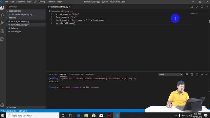Click the John Doe output line

click(53, 81)
